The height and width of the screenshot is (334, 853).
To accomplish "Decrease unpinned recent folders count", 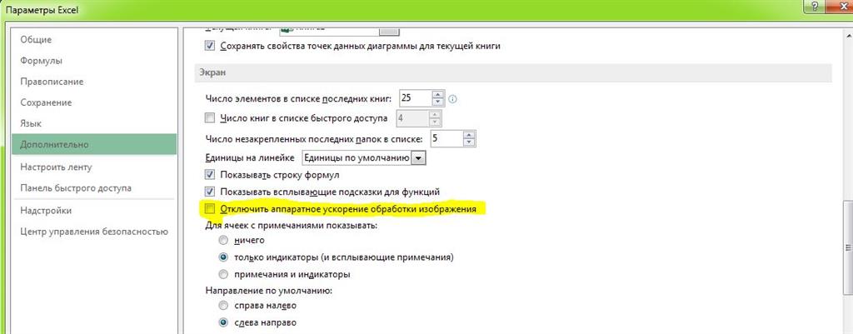I will [470, 143].
